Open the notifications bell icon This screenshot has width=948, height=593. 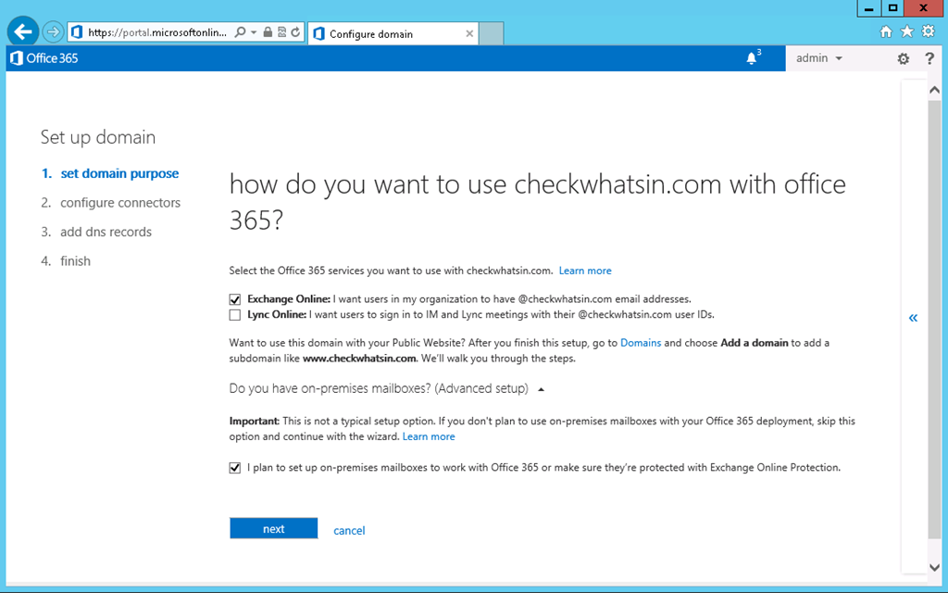pyautogui.click(x=752, y=58)
